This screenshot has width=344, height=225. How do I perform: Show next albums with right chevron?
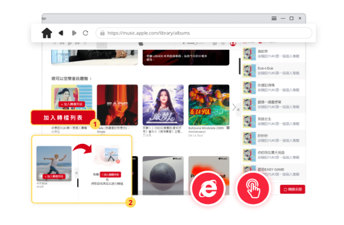(234, 107)
